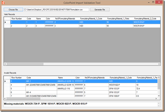The image size is (165, 112).
Task: Maximize the ColorPoint Import Validation Tool window
Action: (x=153, y=2)
